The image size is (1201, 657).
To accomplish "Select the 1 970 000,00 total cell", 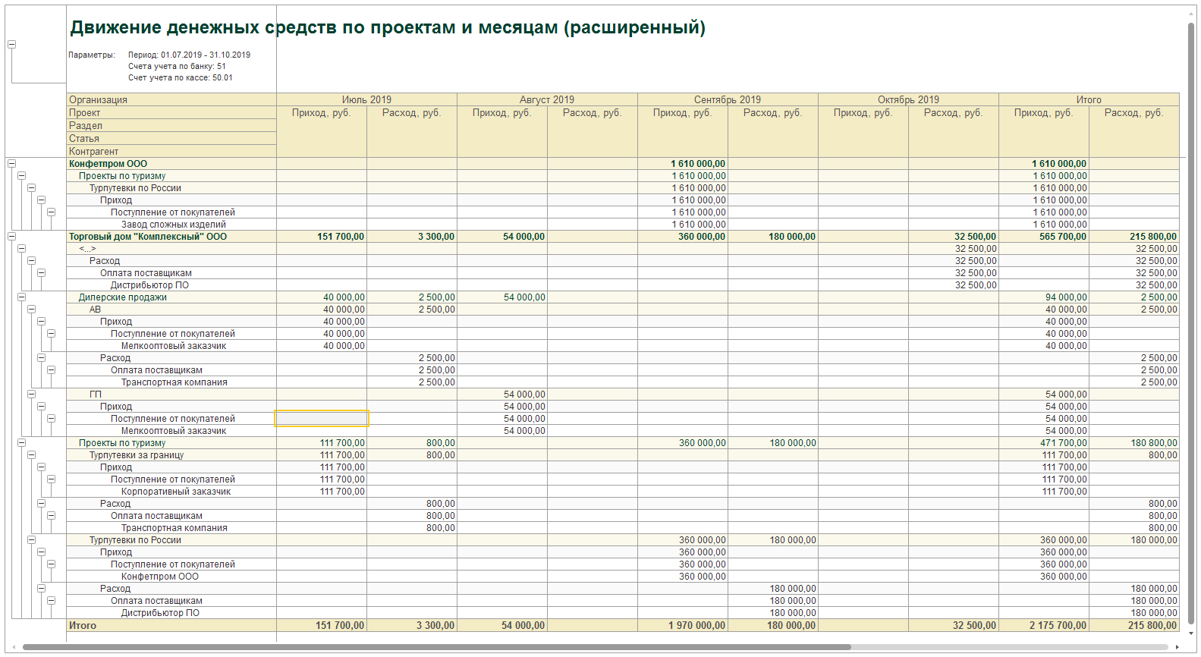I will coord(683,625).
